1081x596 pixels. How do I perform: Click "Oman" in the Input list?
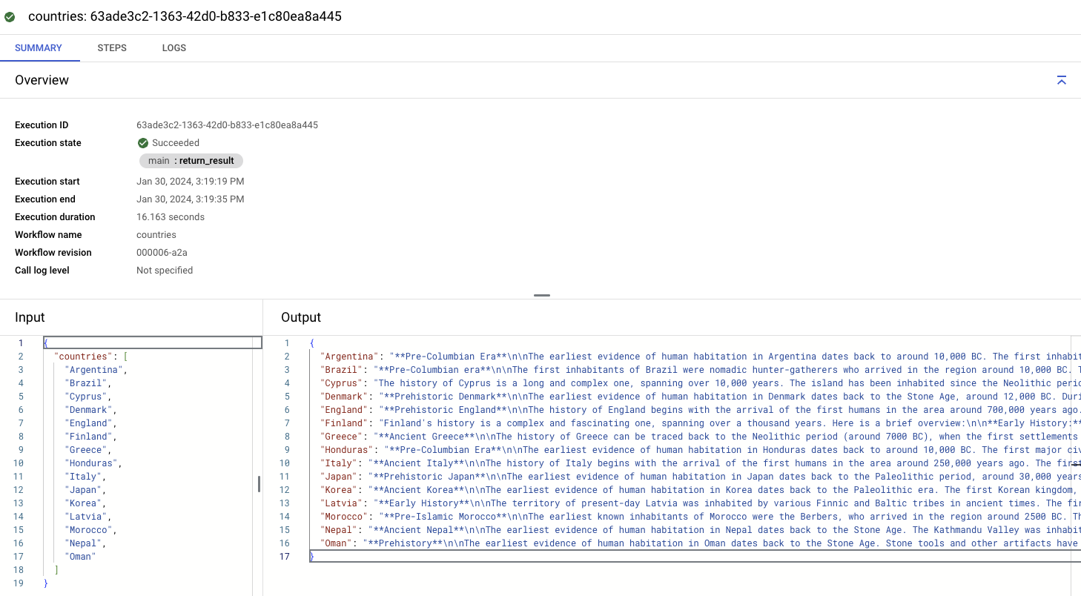(80, 557)
